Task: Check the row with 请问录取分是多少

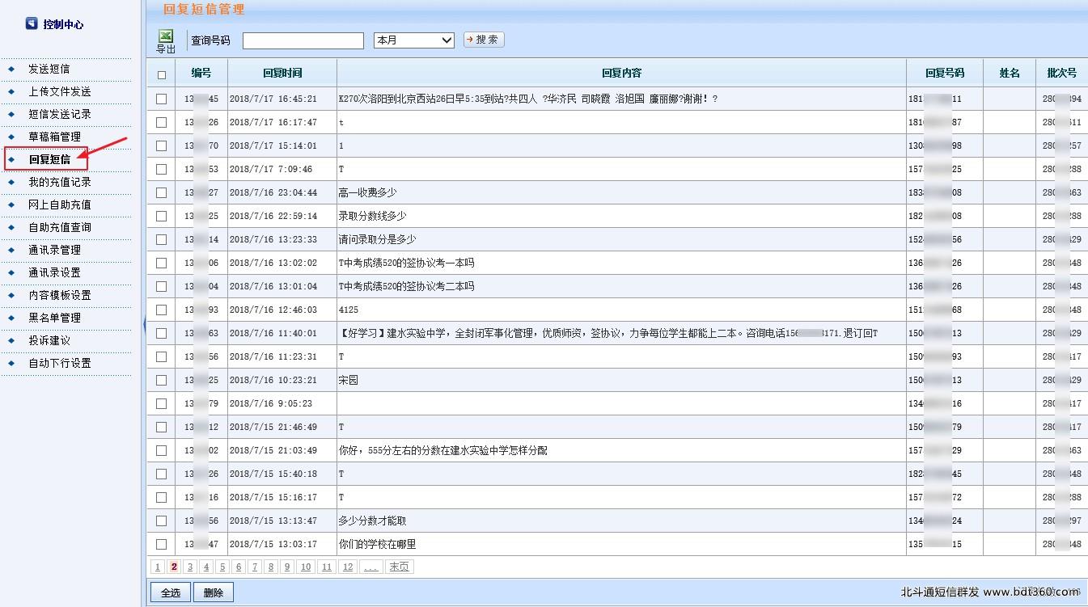Action: 162,239
